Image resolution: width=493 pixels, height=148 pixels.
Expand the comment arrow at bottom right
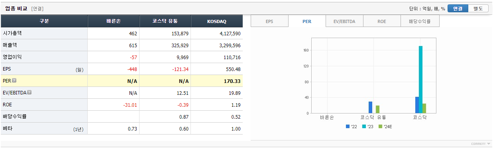coord(489,144)
